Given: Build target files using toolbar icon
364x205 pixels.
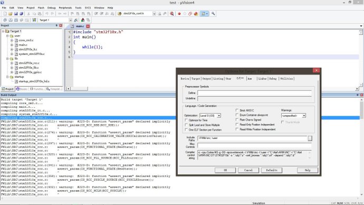Looking at the screenshot, I should pyautogui.click(x=11, y=20).
